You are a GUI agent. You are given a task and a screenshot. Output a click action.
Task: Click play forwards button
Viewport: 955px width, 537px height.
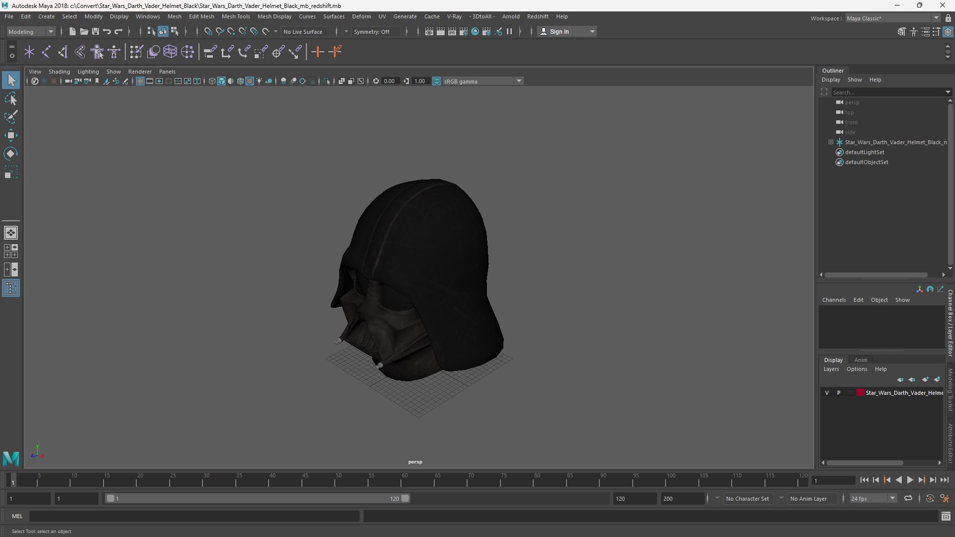(x=910, y=480)
